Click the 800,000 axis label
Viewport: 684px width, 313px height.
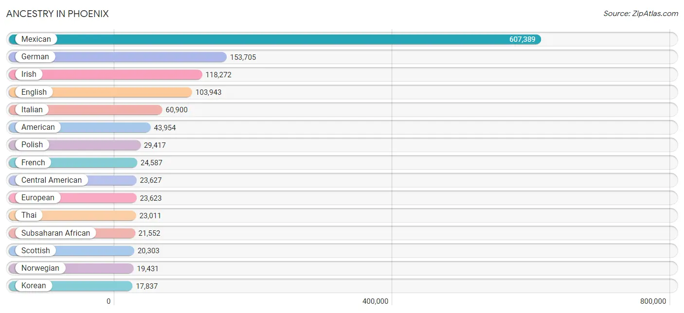[653, 301]
